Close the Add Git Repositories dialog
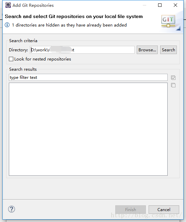This screenshot has height=222, width=186. tap(175, 5)
